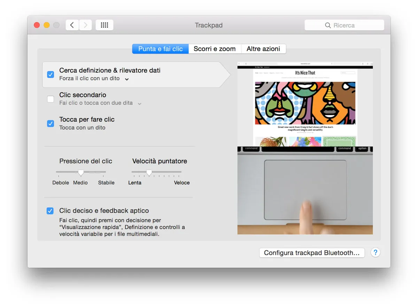Screen dimensions: 418x307
Task: Click the Velocità puntatore heading
Action: (160, 161)
